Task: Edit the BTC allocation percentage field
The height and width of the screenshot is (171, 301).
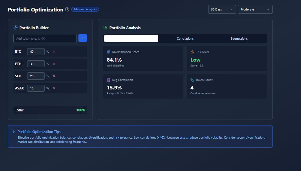Action: [x=36, y=51]
